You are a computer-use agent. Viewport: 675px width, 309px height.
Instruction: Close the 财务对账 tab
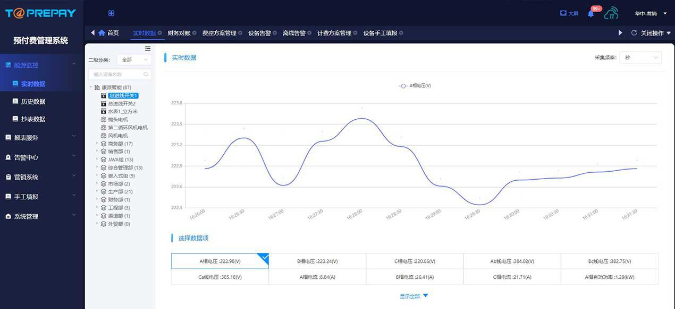(x=196, y=33)
